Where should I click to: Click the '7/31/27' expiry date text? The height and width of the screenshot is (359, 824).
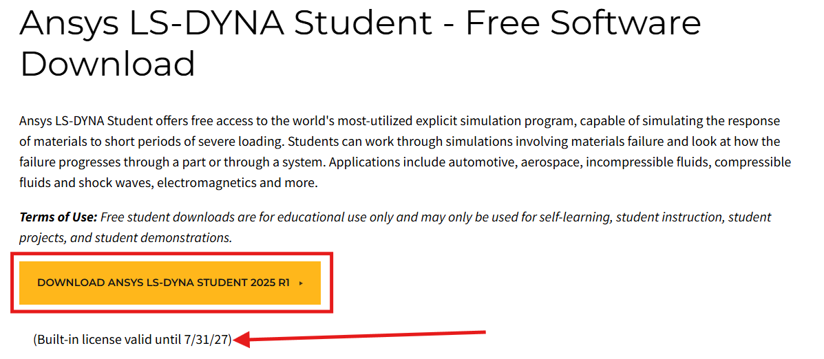pyautogui.click(x=207, y=340)
